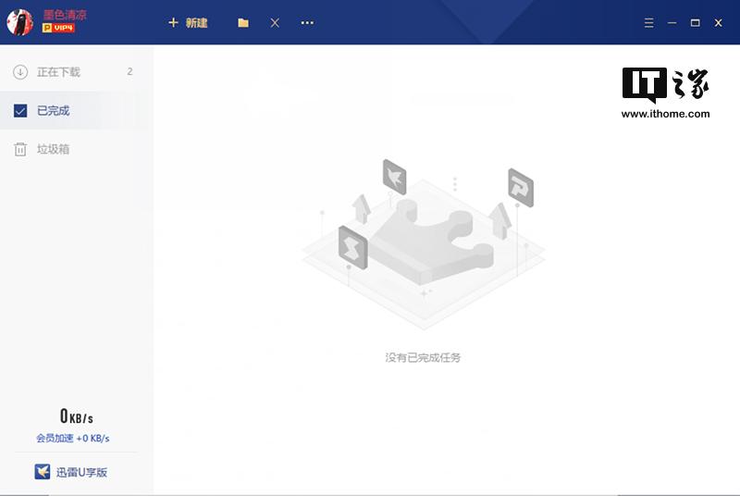Click the 会员加速 +0 KB/s link
Screen dimensions: 740x496
73,438
